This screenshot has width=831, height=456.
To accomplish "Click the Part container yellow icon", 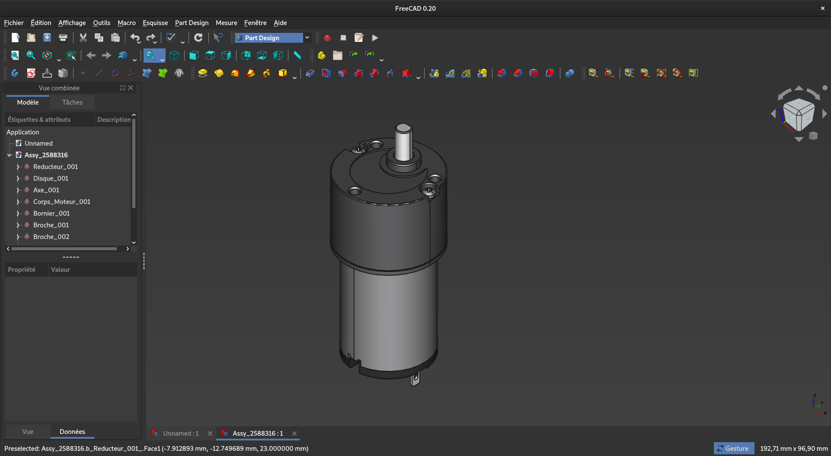I will tap(322, 55).
